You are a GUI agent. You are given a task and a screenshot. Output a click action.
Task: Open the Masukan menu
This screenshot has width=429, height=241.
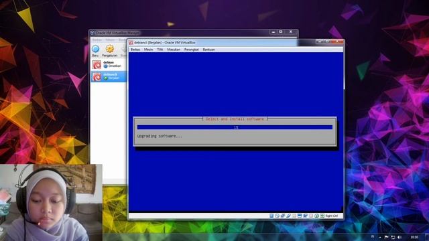(x=174, y=50)
